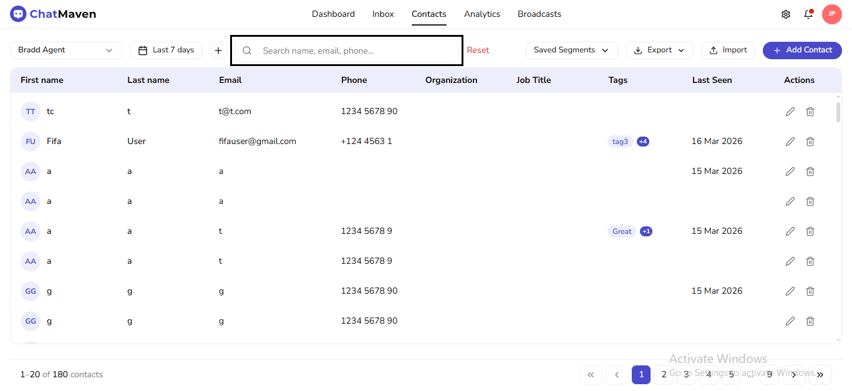Click the Add Contact button
This screenshot has height=391, width=852.
[802, 50]
